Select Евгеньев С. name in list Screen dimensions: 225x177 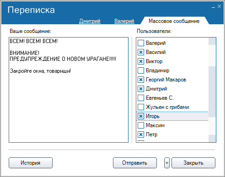point(160,98)
